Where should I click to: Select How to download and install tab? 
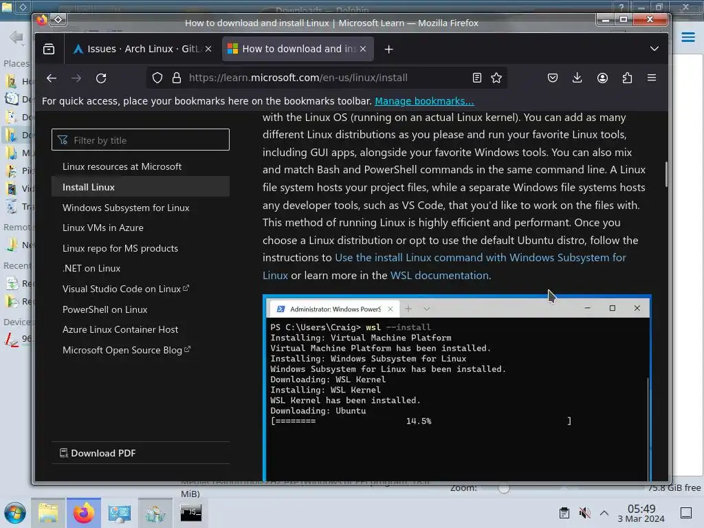[x=297, y=49]
